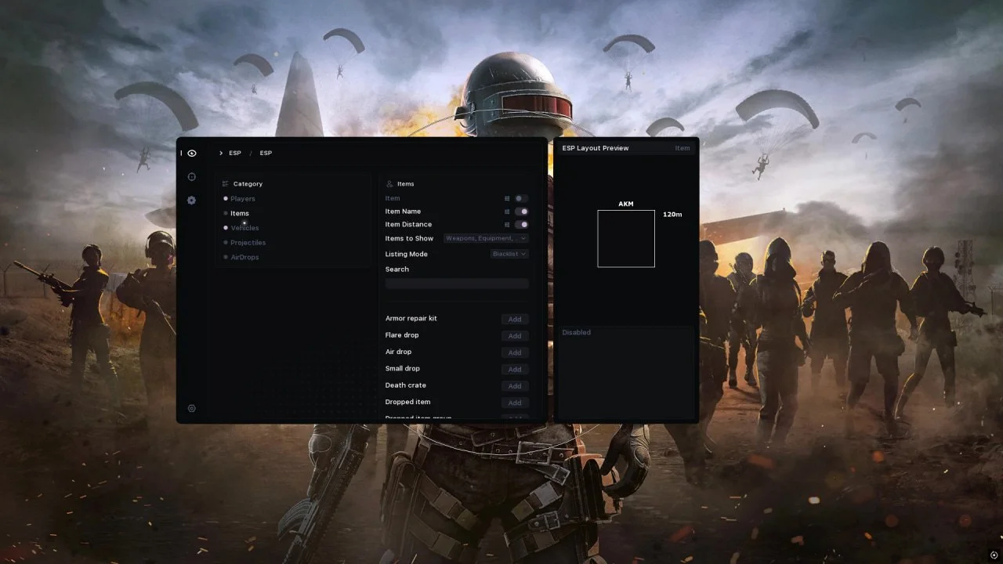Open the ESP eye icon tab in sidebar
This screenshot has height=564, width=1003.
192,154
